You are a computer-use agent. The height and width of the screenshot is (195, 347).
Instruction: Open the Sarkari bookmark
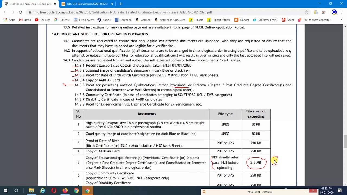point(104,20)
